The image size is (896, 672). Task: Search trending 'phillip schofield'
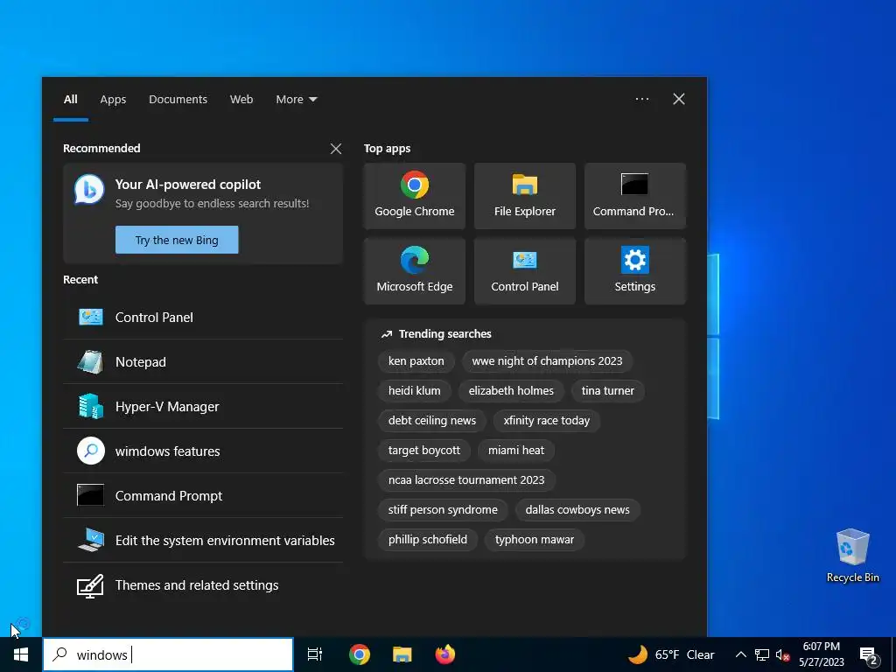[x=427, y=539]
